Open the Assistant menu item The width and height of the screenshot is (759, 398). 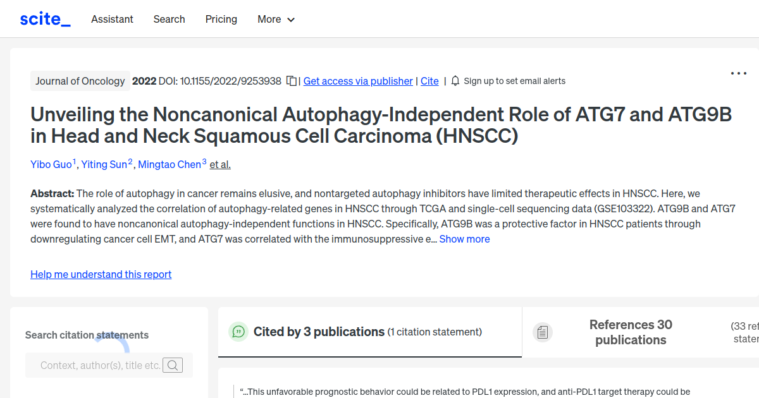tap(112, 19)
